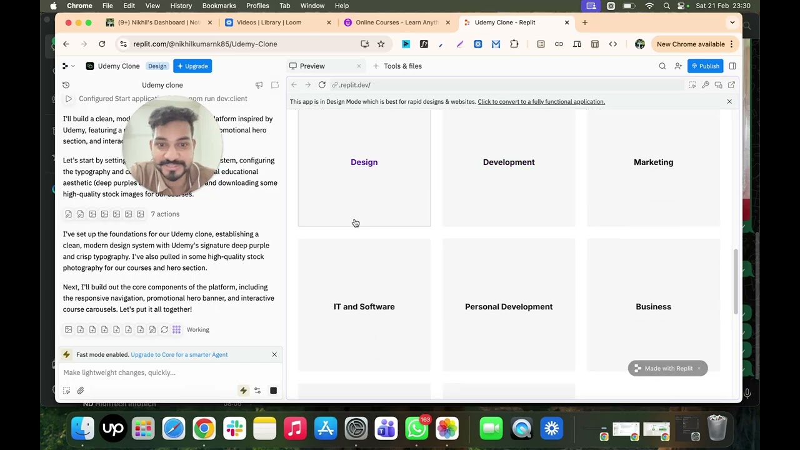Select the Design category card
800x450 pixels.
pos(364,168)
